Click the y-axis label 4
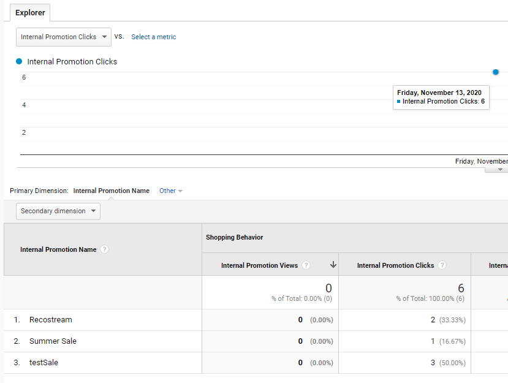The height and width of the screenshot is (383, 508). coord(24,105)
